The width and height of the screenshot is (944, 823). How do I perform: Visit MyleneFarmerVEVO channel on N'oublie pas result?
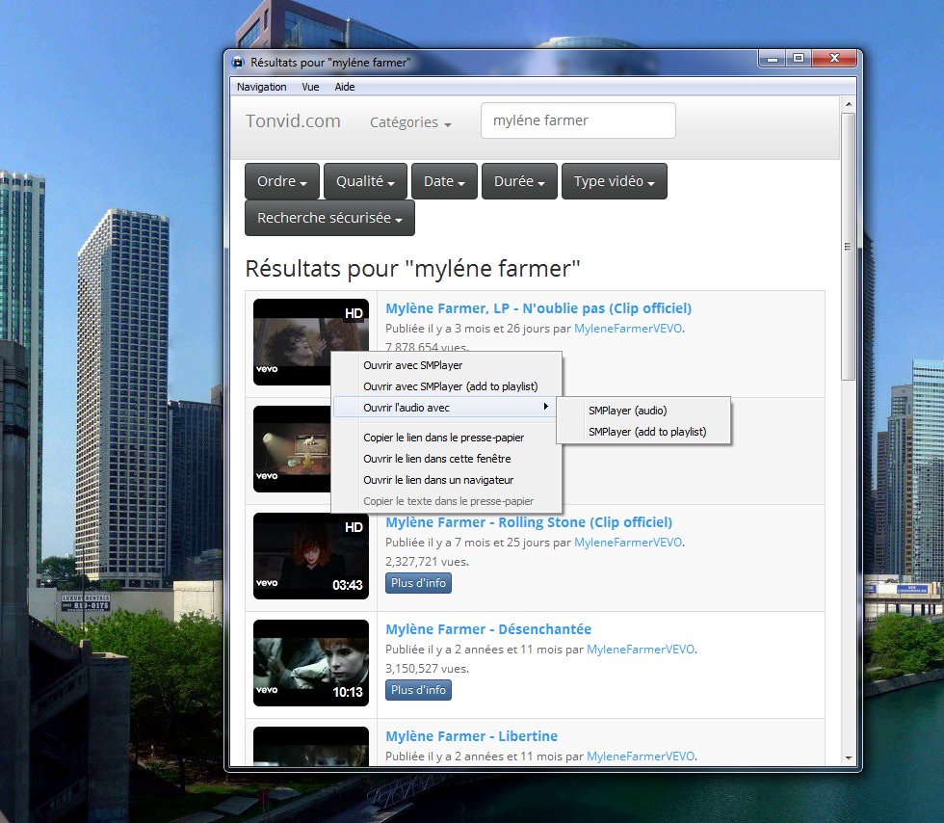(x=628, y=329)
